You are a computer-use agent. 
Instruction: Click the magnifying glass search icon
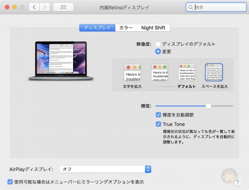[x=190, y=7]
